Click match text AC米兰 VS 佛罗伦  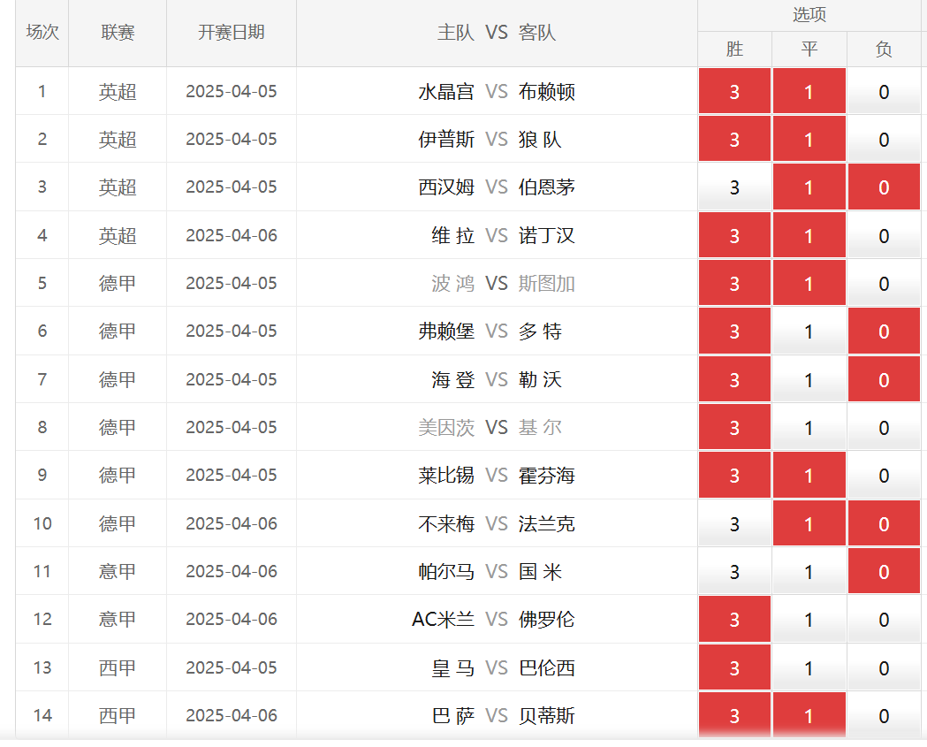(493, 619)
